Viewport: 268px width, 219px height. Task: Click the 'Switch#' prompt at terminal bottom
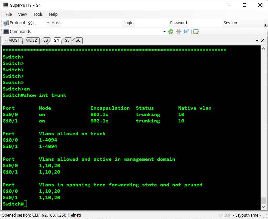[13, 204]
